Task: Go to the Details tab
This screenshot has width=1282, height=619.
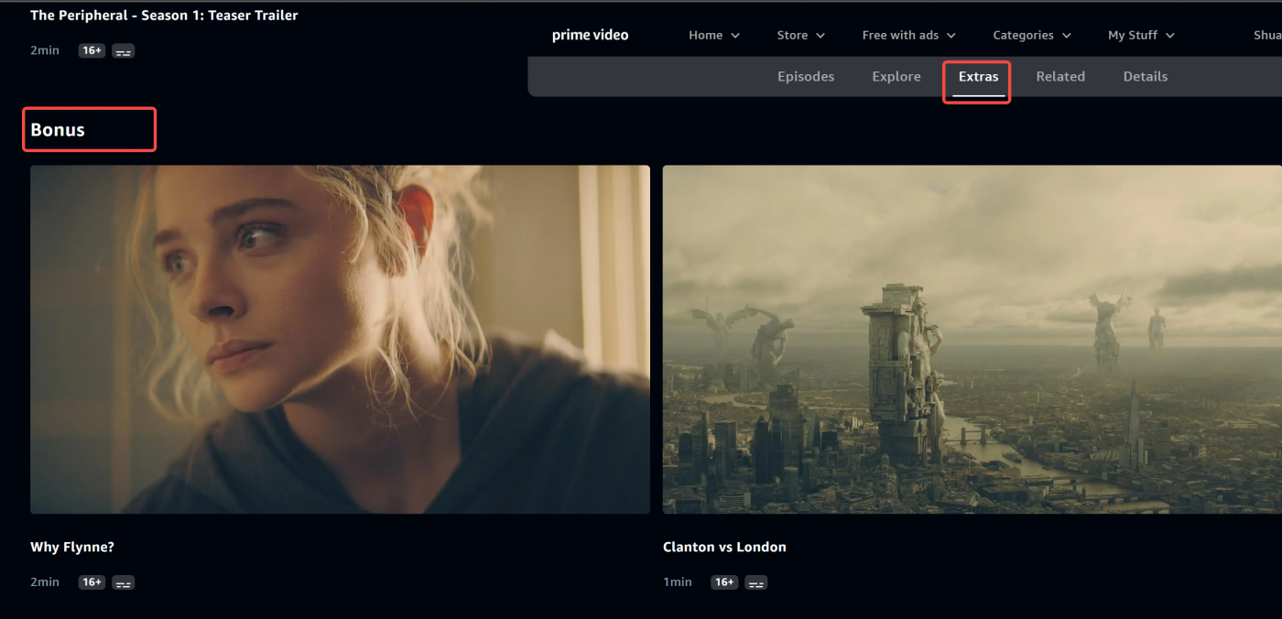Action: [x=1146, y=77]
